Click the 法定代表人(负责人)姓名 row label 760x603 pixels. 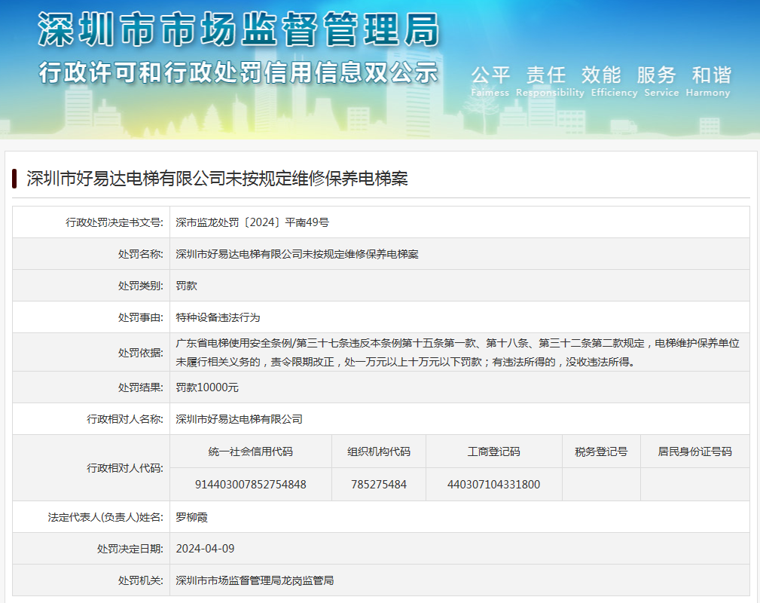coord(105,517)
